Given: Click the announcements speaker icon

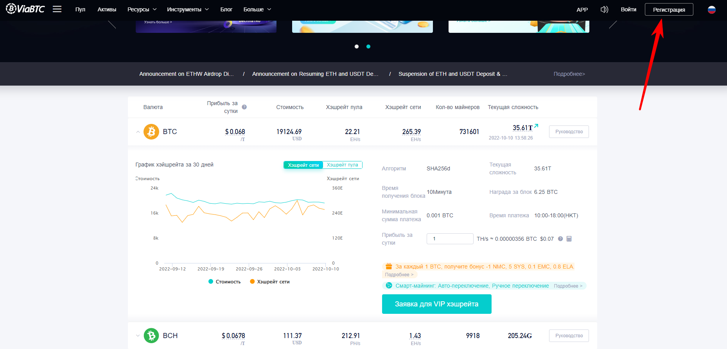Looking at the screenshot, I should [x=604, y=9].
